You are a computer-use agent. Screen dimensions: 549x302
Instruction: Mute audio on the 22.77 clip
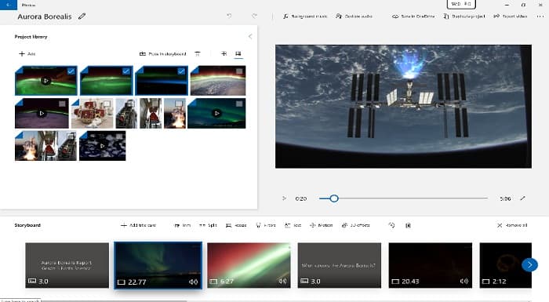[193, 282]
